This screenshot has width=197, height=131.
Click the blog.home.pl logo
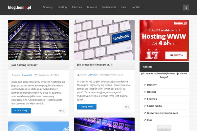[19, 8]
